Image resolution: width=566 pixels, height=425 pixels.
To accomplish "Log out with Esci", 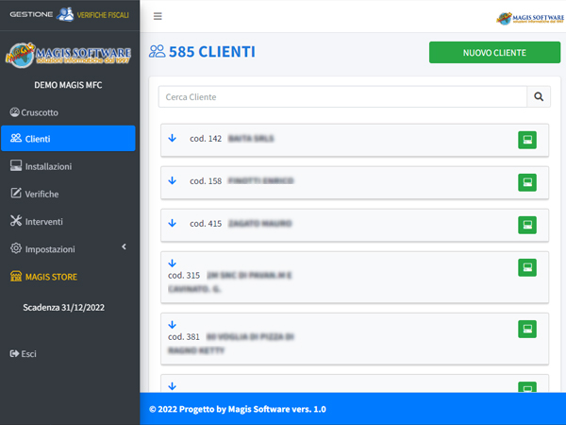I will 68,353.
